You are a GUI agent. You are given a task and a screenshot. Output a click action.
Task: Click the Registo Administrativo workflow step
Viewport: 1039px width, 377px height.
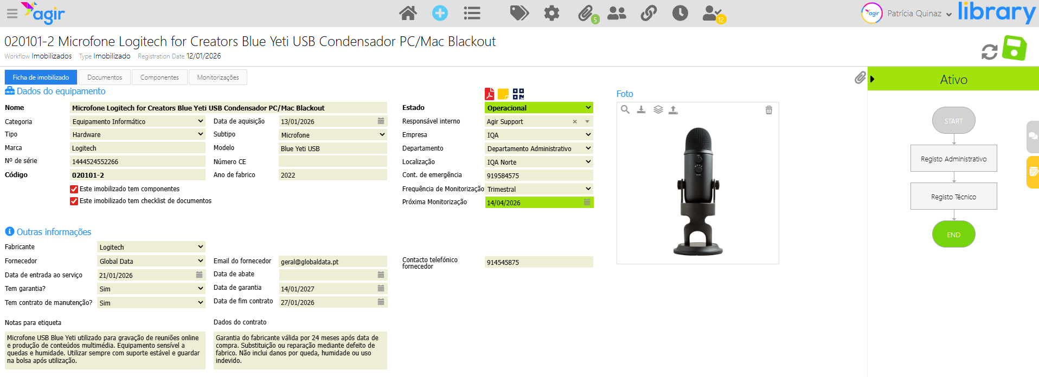(953, 159)
